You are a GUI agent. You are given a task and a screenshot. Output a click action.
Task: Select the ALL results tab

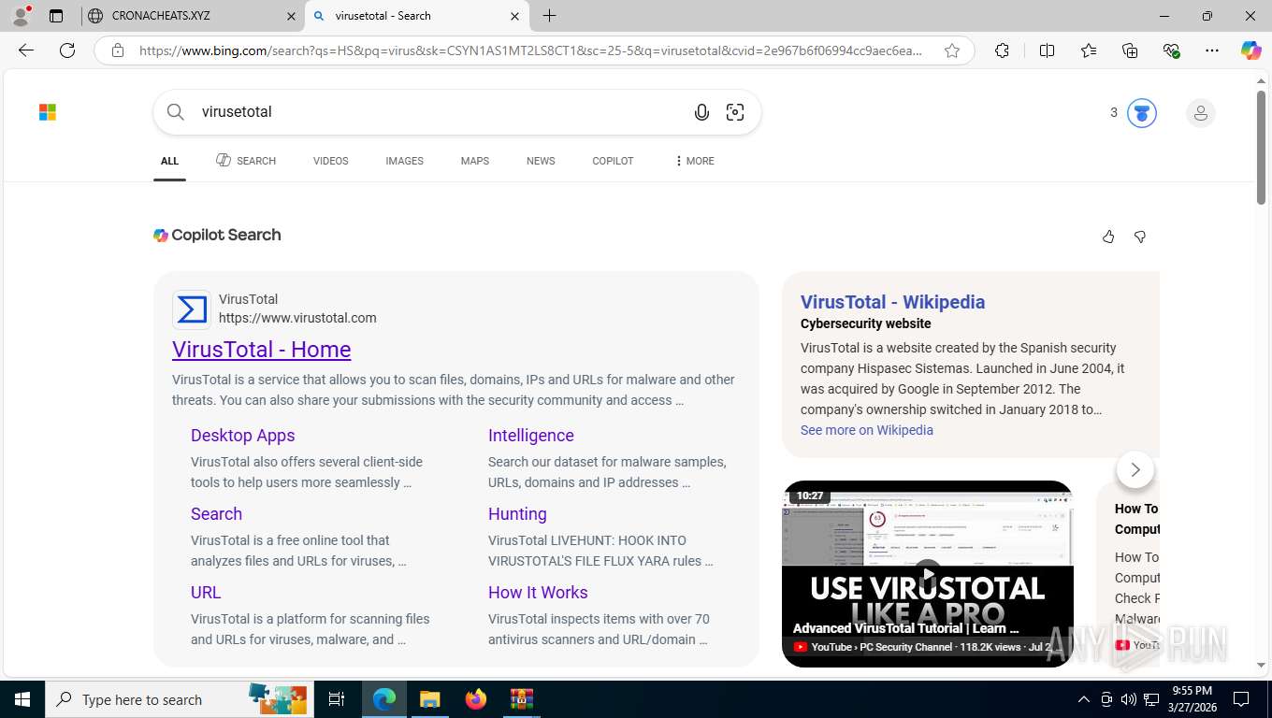pos(169,161)
